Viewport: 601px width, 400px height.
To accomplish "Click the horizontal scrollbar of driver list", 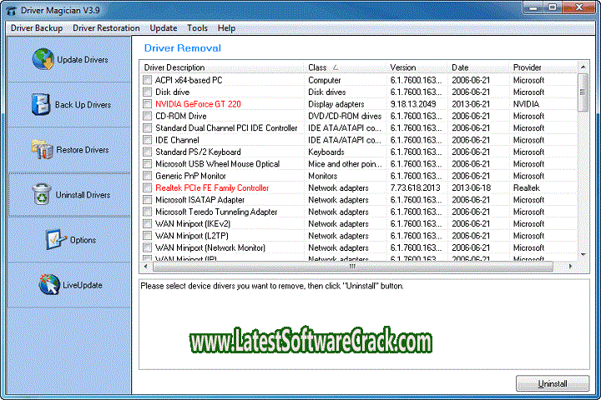I will pyautogui.click(x=351, y=267).
